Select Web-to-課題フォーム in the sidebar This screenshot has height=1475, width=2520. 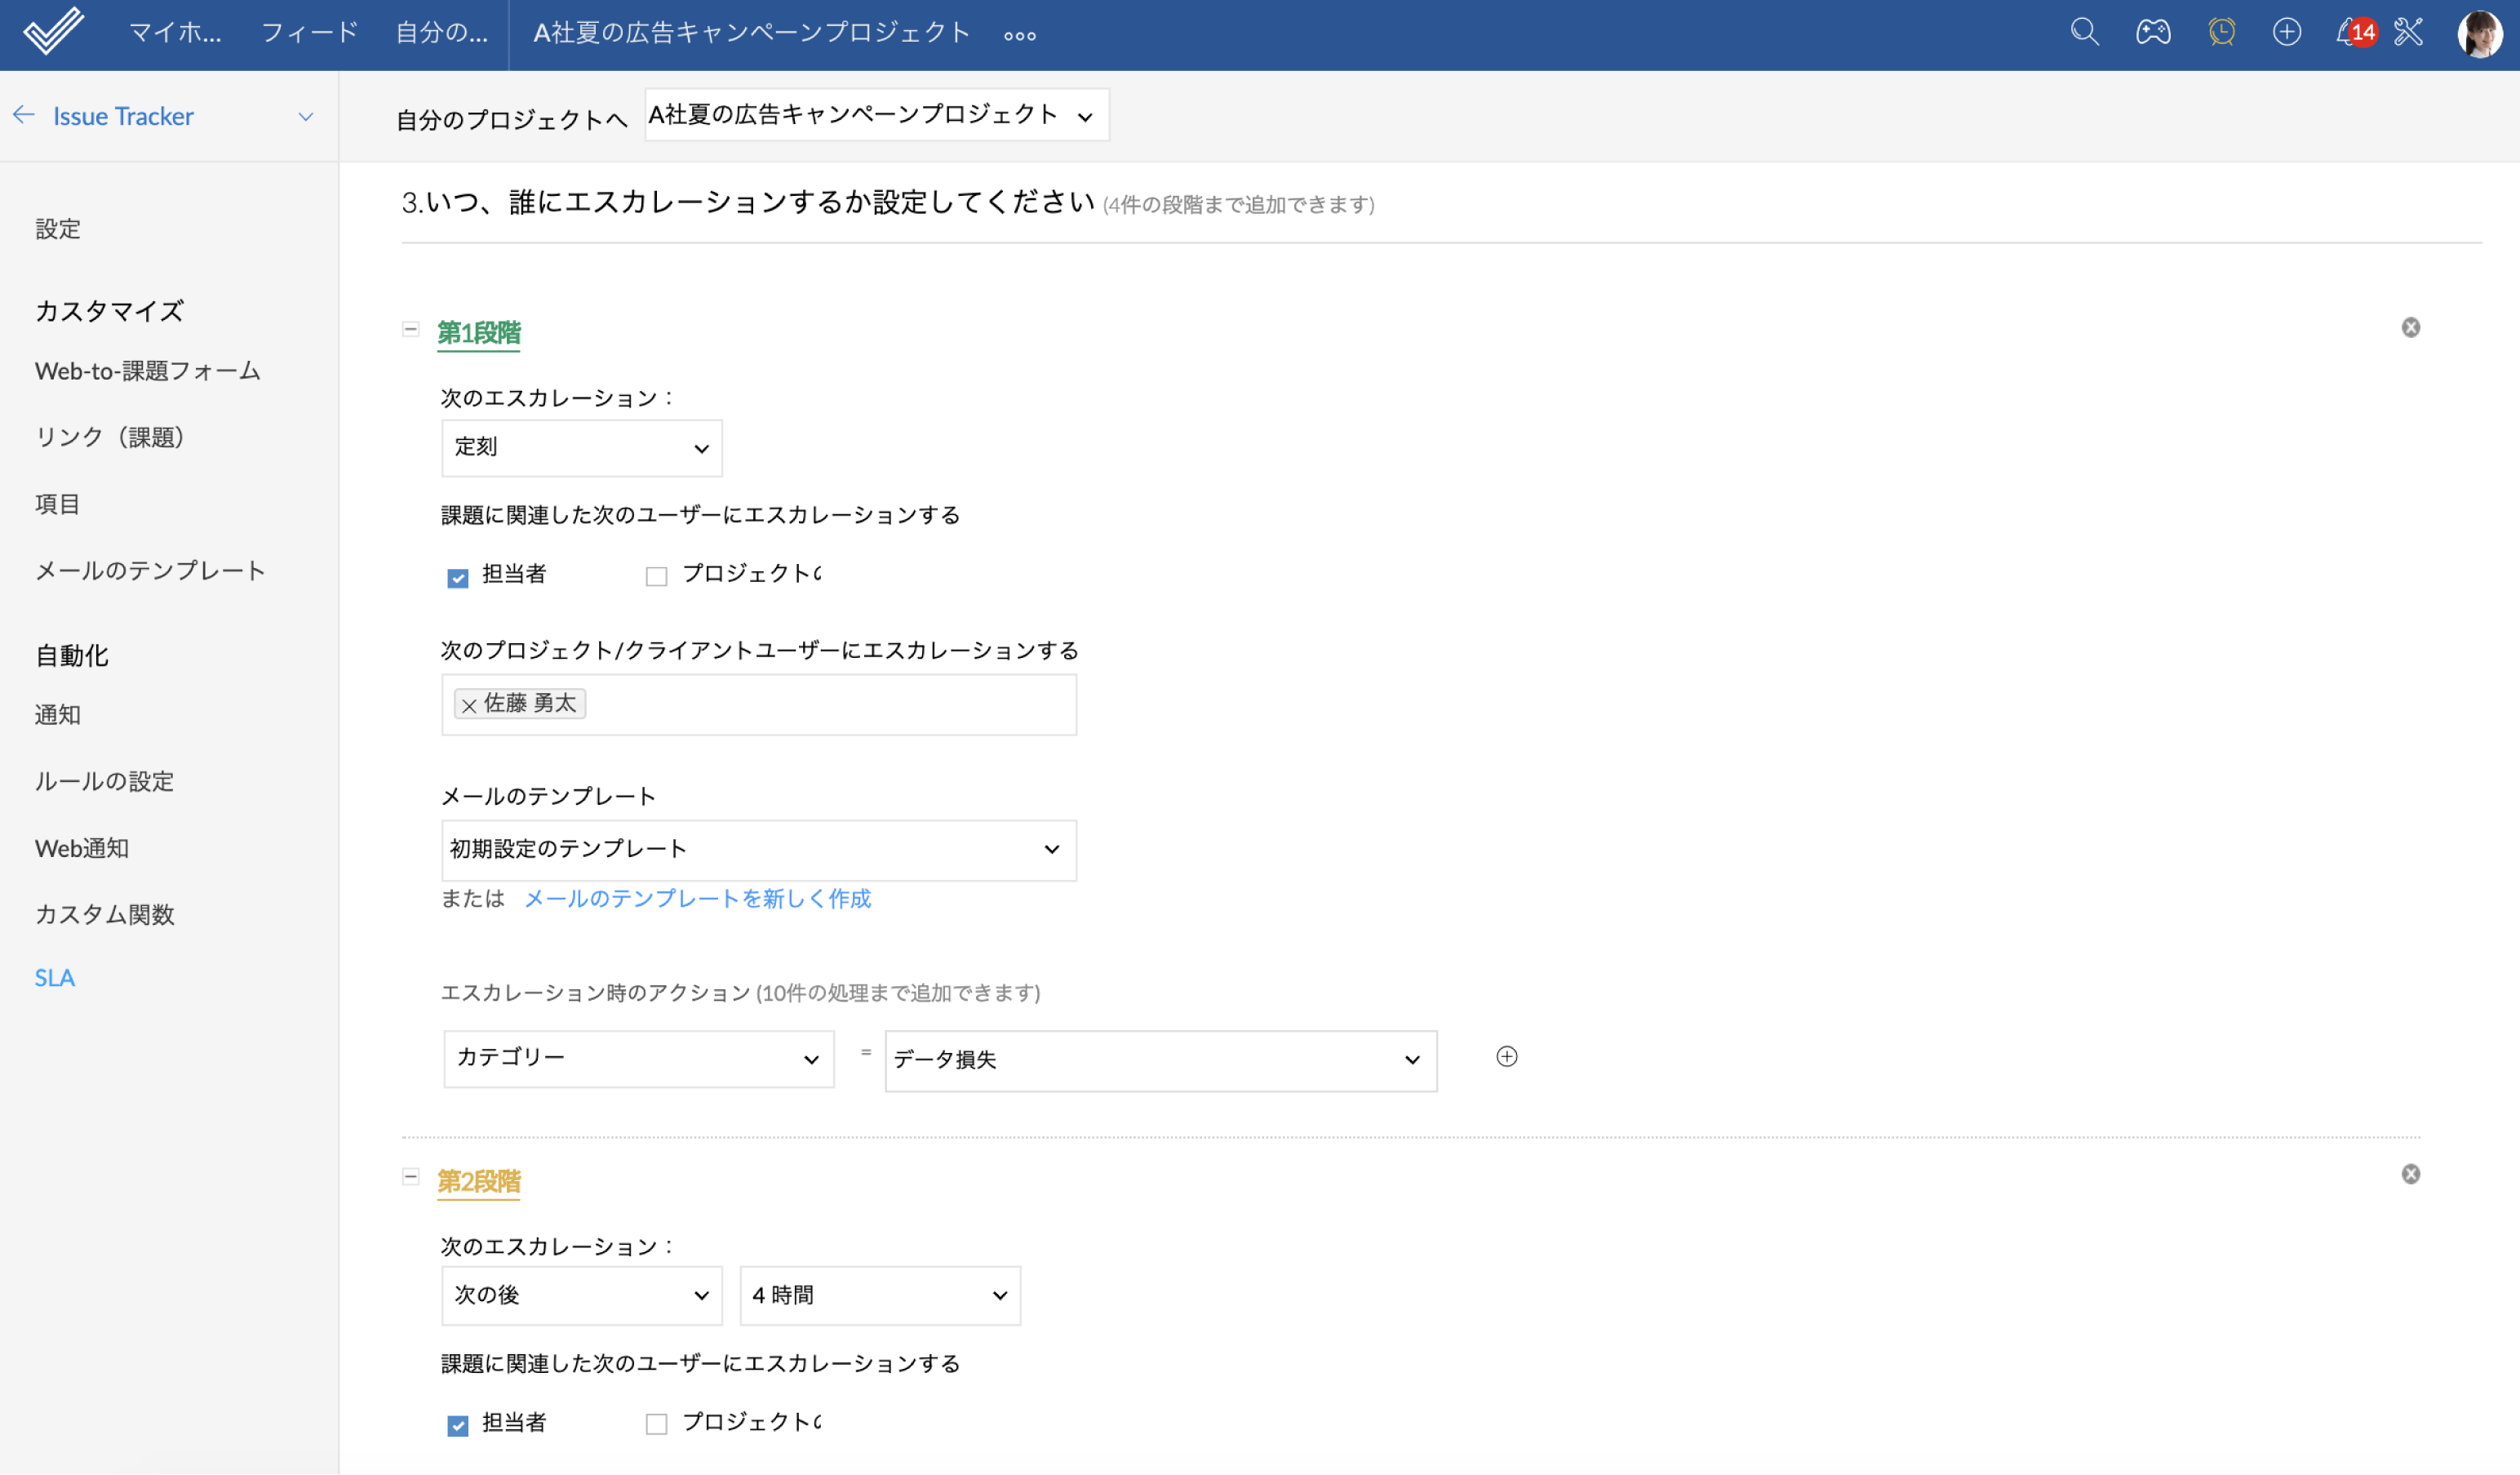point(148,371)
